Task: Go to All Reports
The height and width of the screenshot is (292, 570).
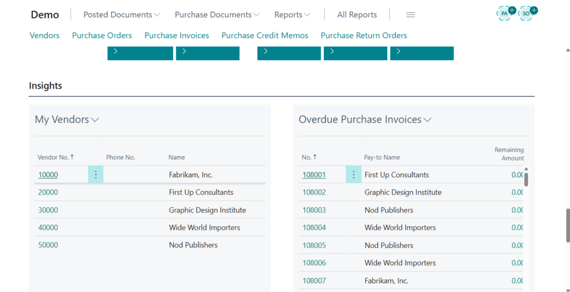Action: coord(357,15)
